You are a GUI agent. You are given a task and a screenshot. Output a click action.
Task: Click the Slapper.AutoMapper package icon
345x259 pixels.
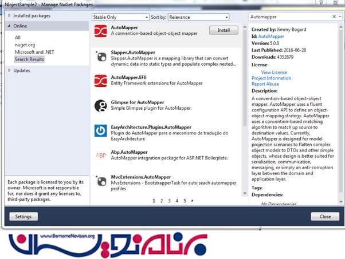pyautogui.click(x=101, y=57)
